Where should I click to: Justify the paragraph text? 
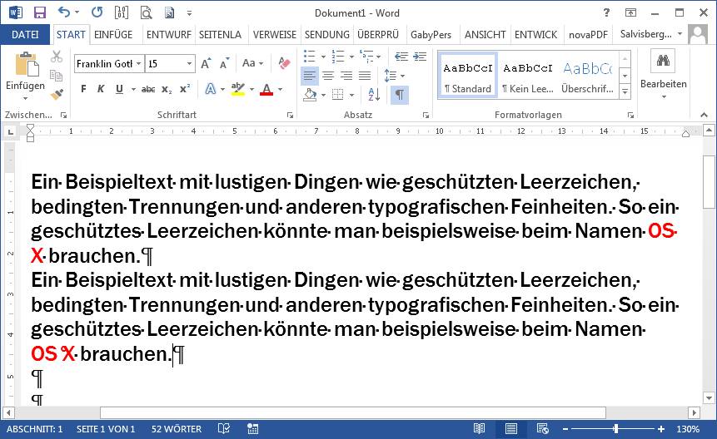pos(365,76)
